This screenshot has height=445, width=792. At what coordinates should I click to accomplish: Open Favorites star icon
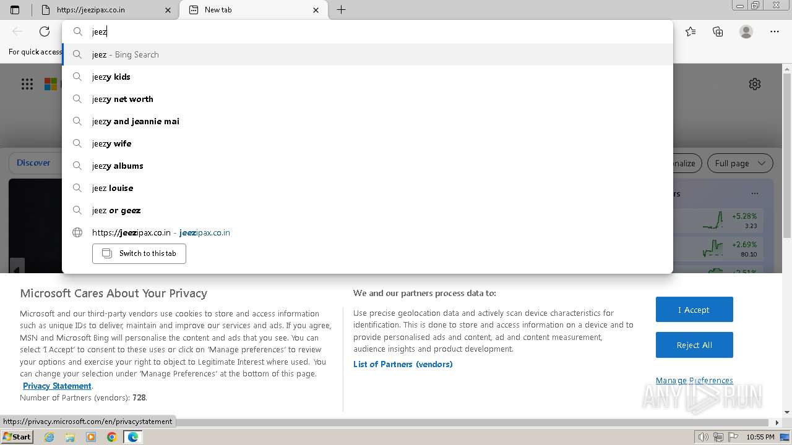coord(691,32)
